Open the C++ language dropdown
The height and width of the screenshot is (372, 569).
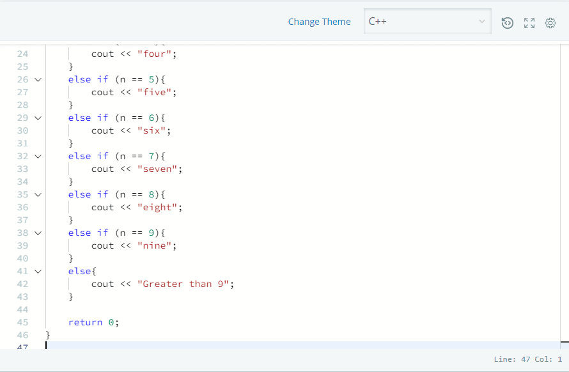[x=427, y=21]
